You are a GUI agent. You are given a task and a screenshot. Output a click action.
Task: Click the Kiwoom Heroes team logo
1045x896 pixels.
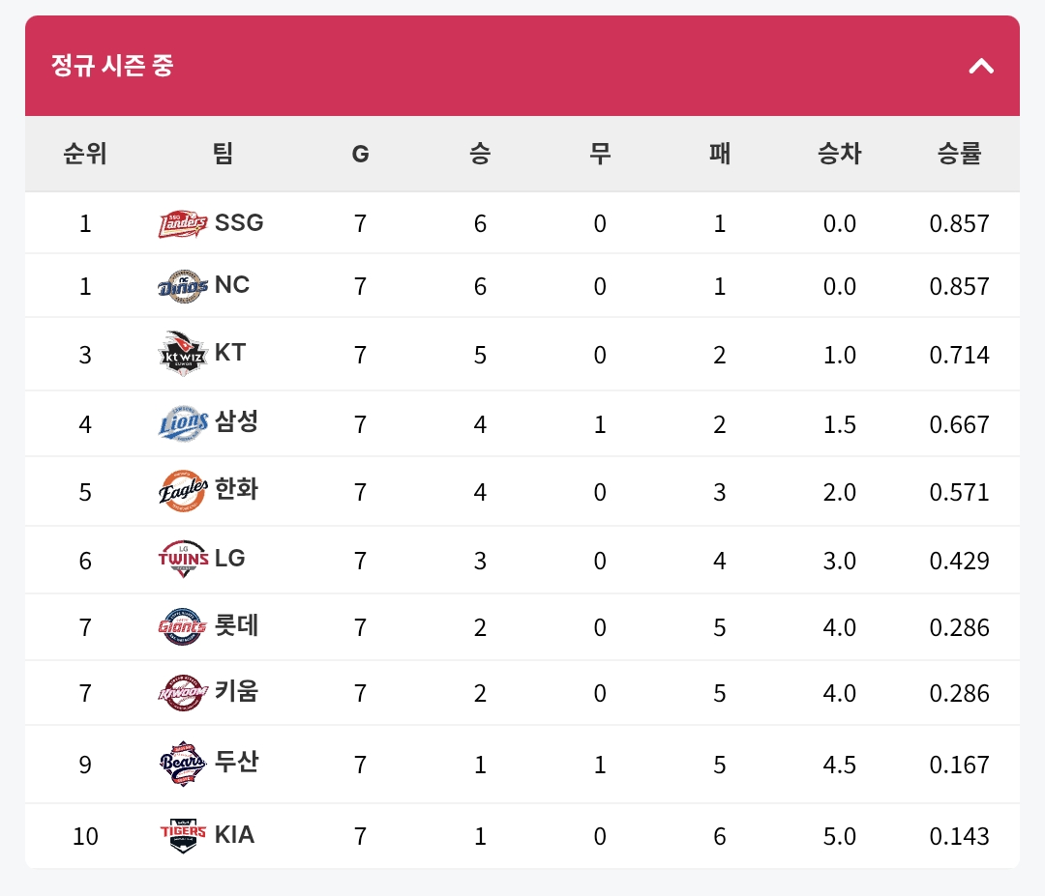(x=182, y=693)
